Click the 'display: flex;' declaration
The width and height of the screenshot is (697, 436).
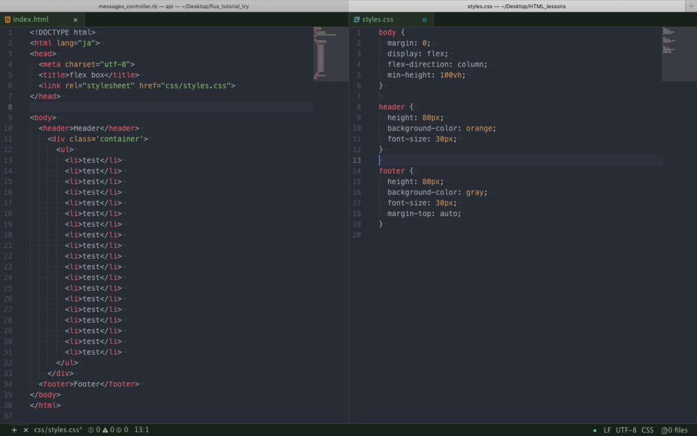coord(418,54)
